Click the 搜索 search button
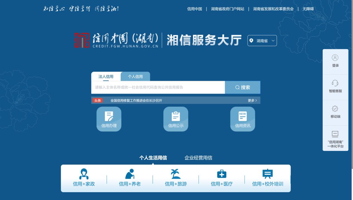Screen dimensions: 353x200 point(242,87)
